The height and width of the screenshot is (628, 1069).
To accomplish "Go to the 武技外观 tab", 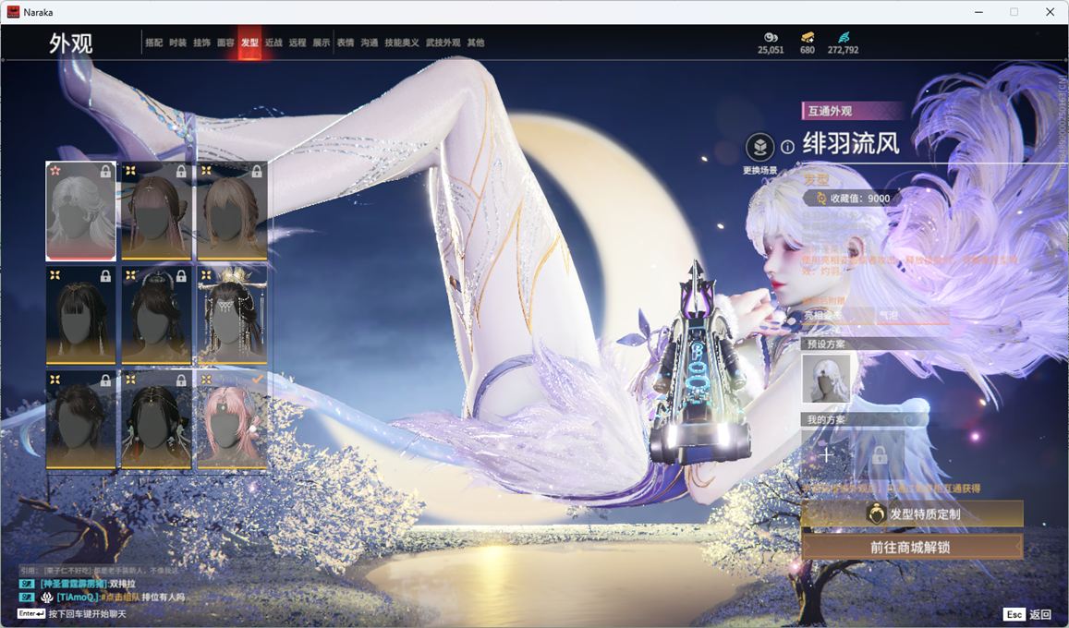I will 443,42.
